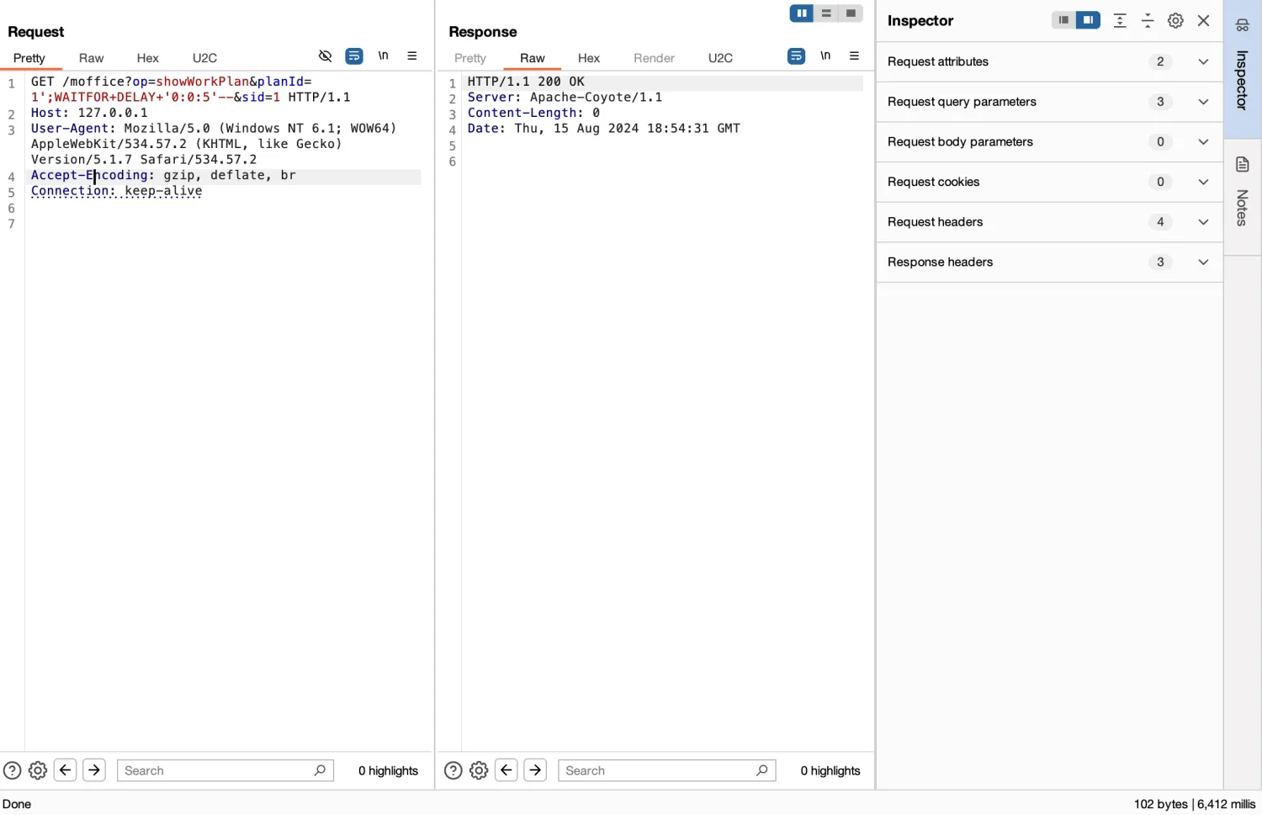This screenshot has height=815, width=1262.
Task: Collapse all Inspector sections
Action: [1148, 21]
